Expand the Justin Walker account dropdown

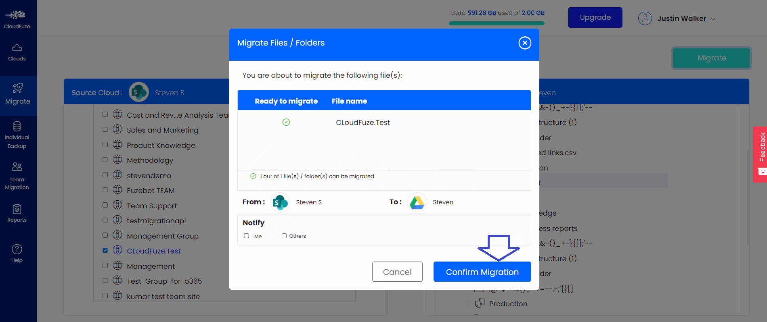[713, 19]
